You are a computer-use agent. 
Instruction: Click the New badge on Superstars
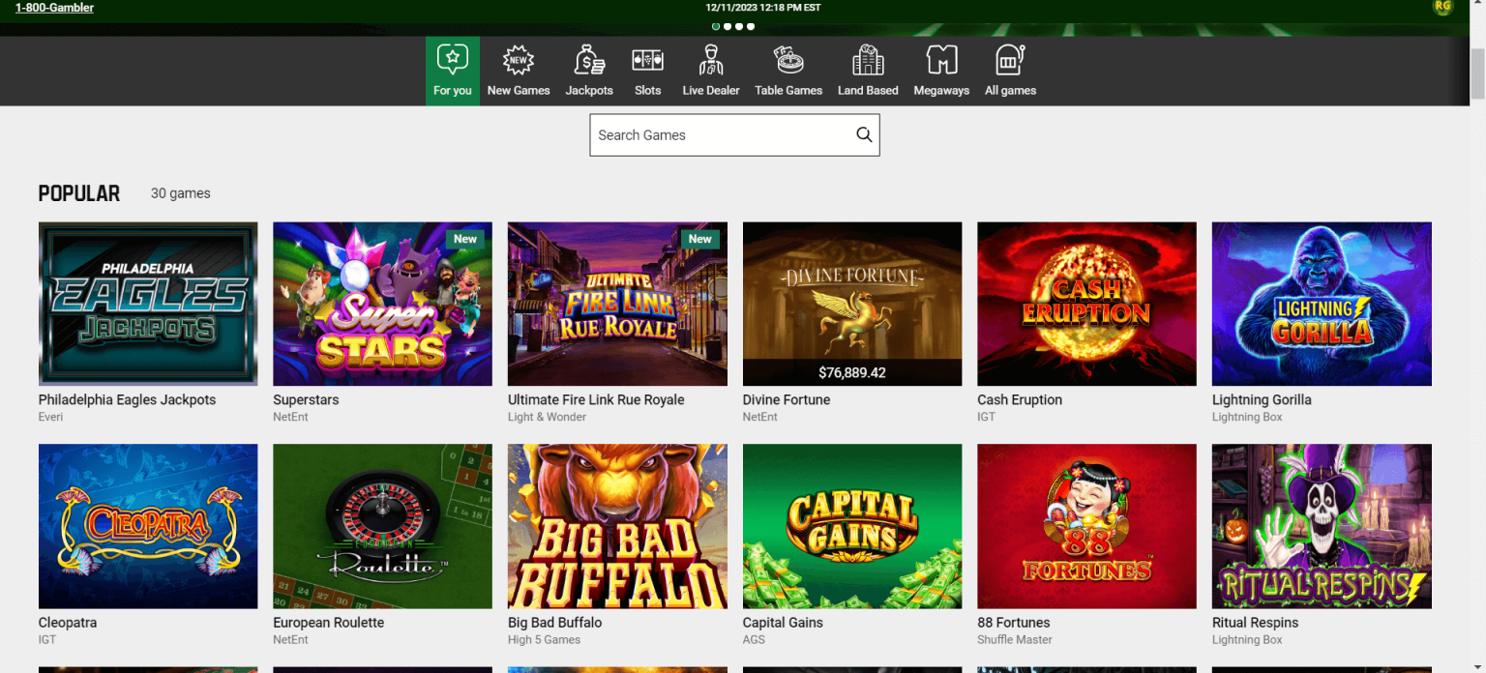click(465, 239)
